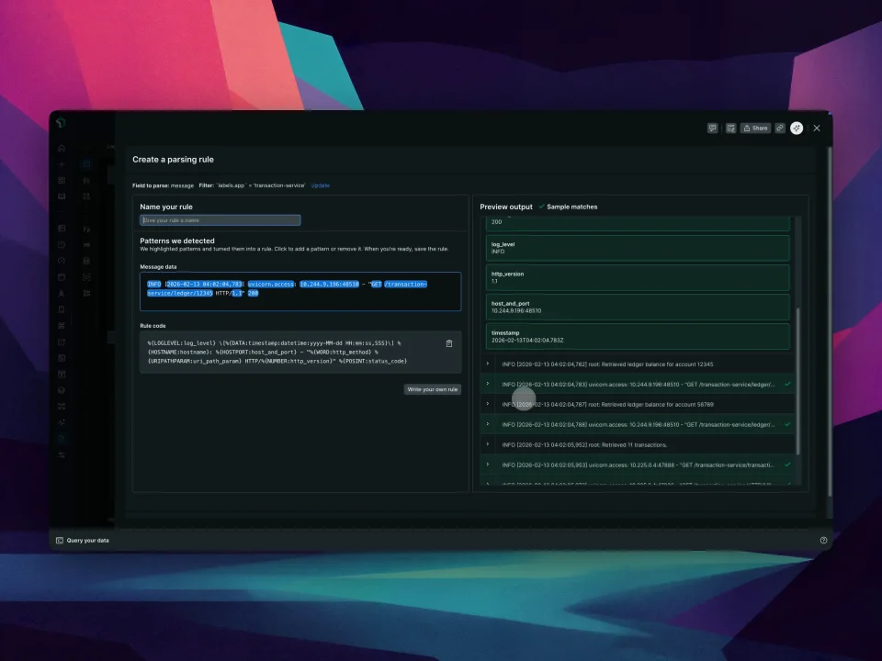Toggle the 200 status code pattern
Viewport: 882px width, 661px height.
[x=254, y=294]
